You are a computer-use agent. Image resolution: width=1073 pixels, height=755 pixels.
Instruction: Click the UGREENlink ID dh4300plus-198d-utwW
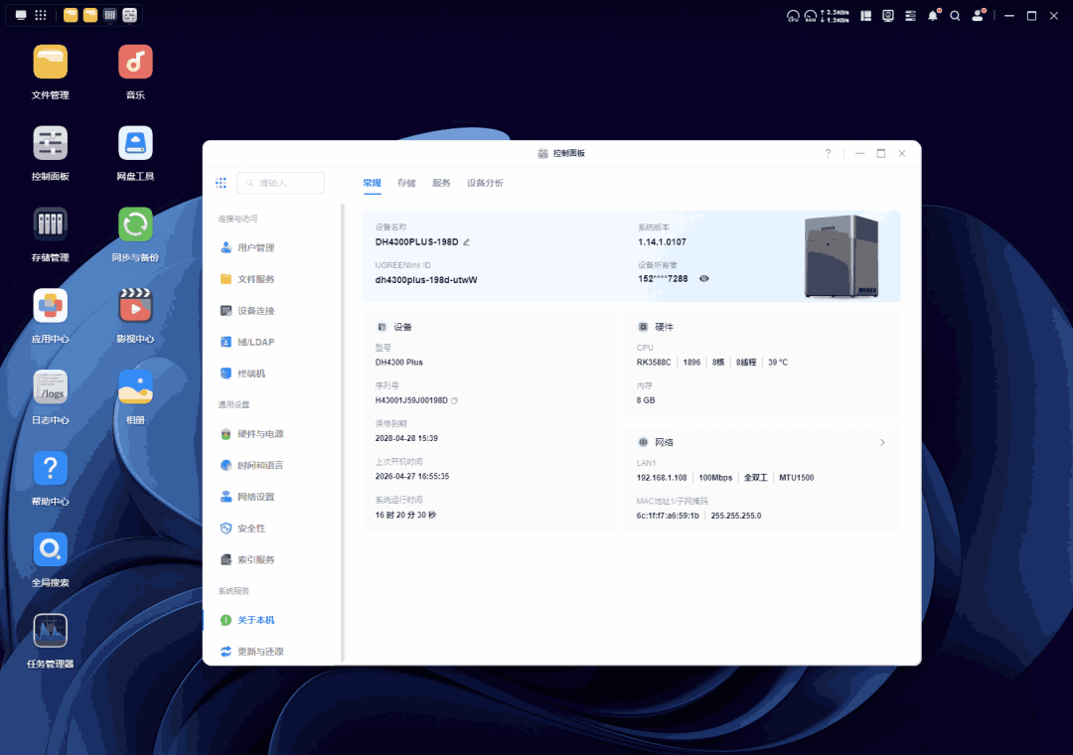click(x=426, y=280)
